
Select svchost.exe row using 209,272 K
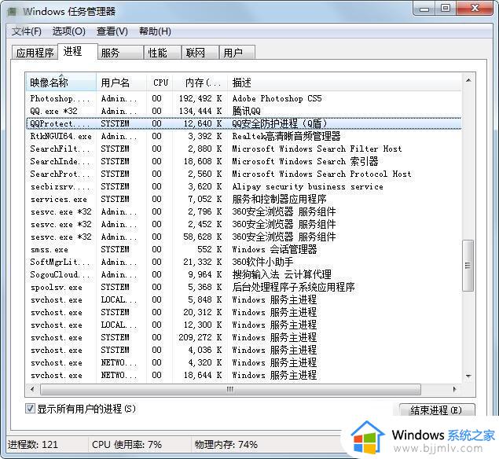[244, 337]
